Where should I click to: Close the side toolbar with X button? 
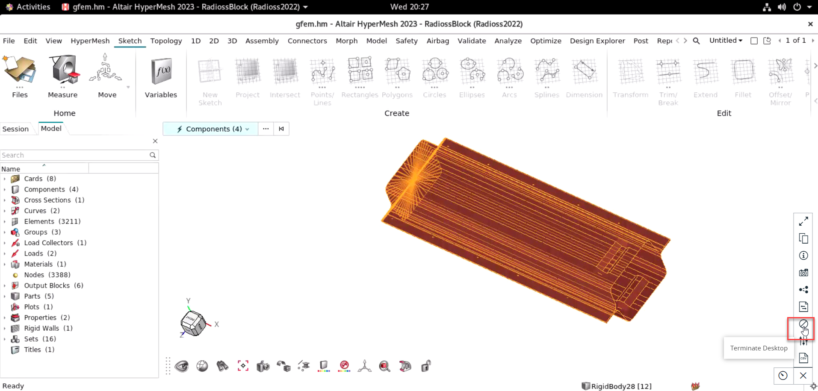click(803, 376)
